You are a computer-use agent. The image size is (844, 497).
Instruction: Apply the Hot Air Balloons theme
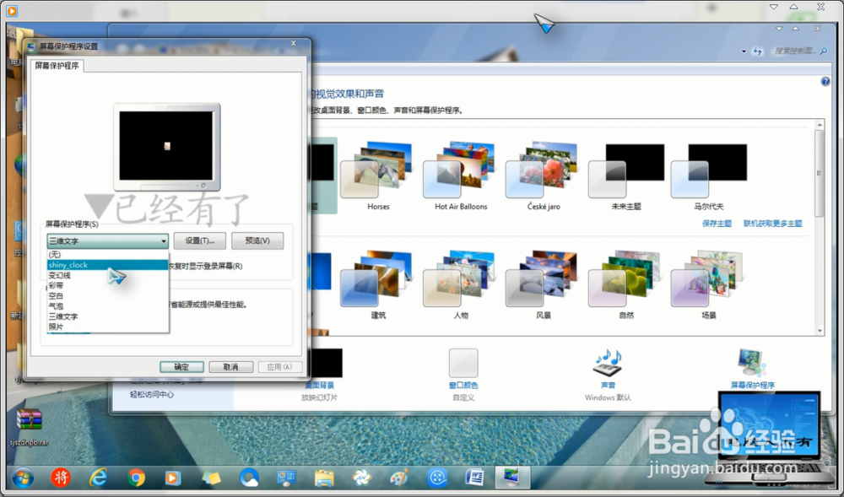pyautogui.click(x=461, y=176)
